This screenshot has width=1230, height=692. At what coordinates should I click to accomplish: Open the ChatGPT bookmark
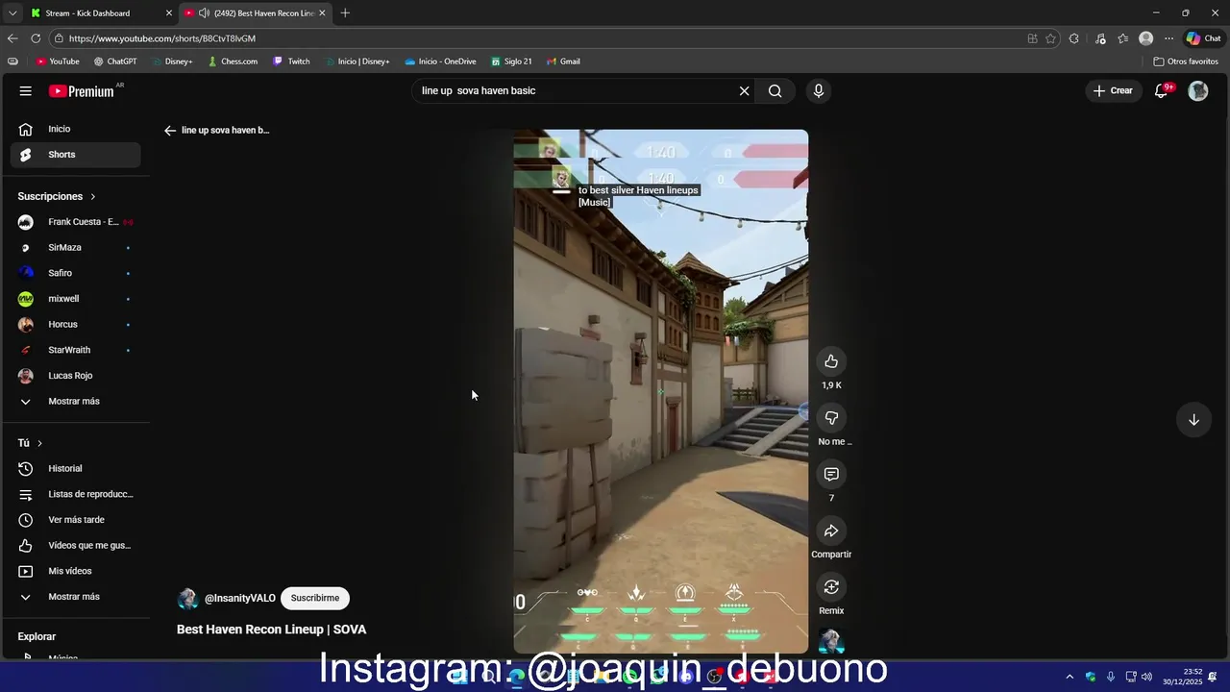click(115, 62)
